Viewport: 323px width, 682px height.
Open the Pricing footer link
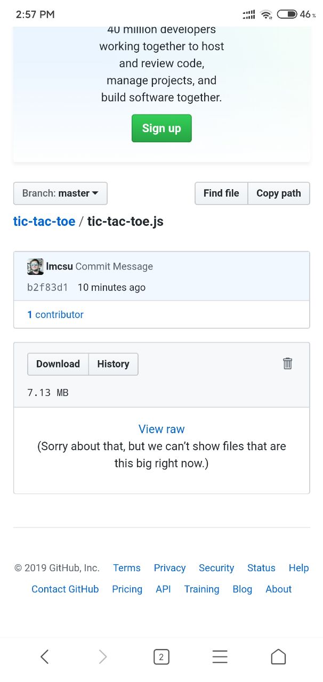(x=127, y=589)
